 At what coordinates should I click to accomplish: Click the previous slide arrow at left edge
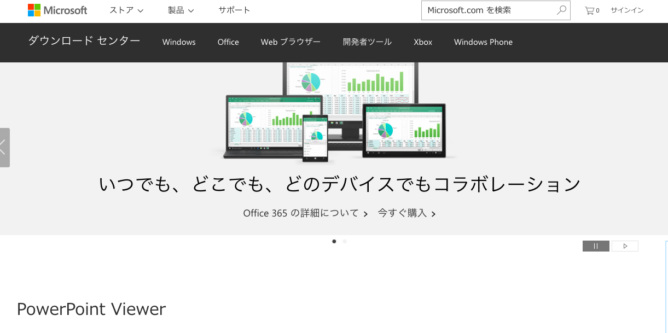4,148
